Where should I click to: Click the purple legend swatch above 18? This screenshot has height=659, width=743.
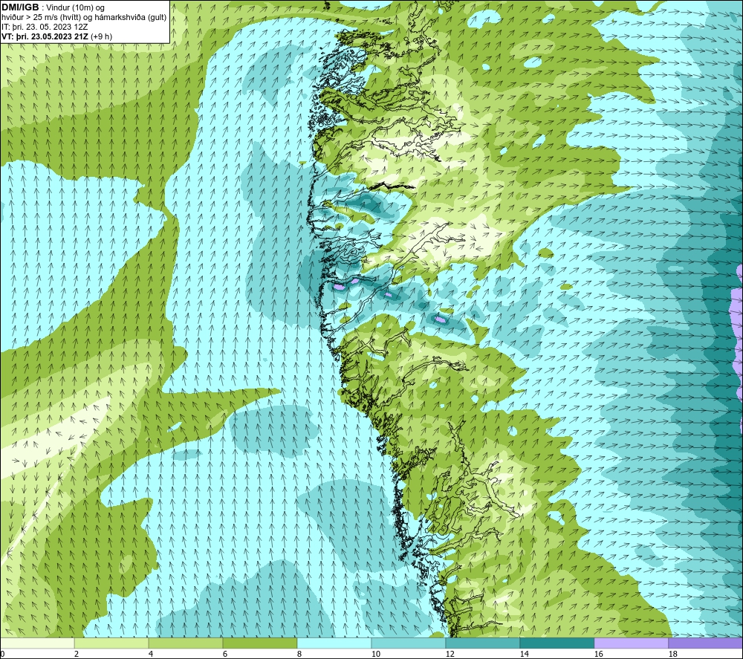(705, 643)
